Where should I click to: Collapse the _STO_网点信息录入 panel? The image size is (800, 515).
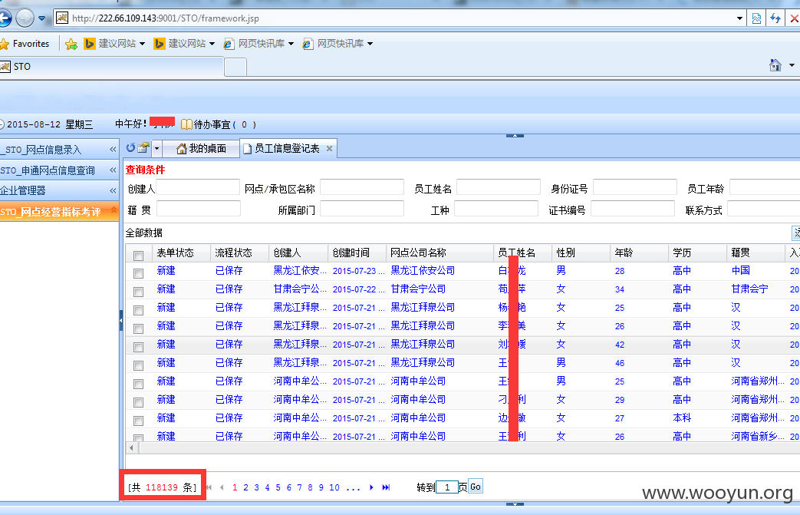(113, 149)
